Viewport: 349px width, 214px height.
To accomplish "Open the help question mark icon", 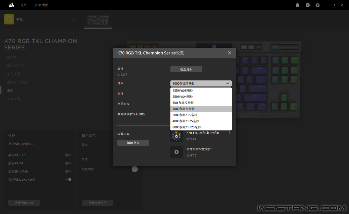I will [x=308, y=5].
